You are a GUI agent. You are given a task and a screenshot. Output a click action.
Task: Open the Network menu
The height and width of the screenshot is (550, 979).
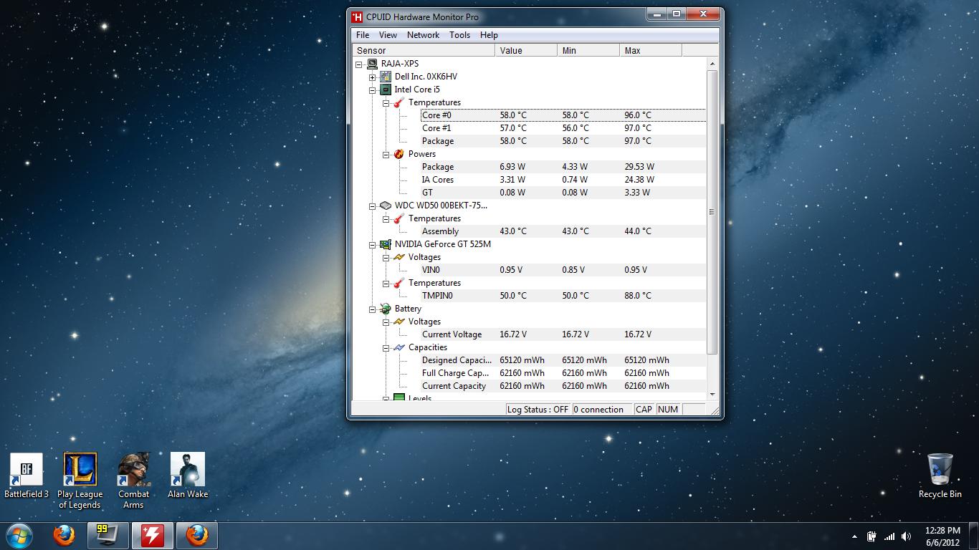click(x=423, y=35)
